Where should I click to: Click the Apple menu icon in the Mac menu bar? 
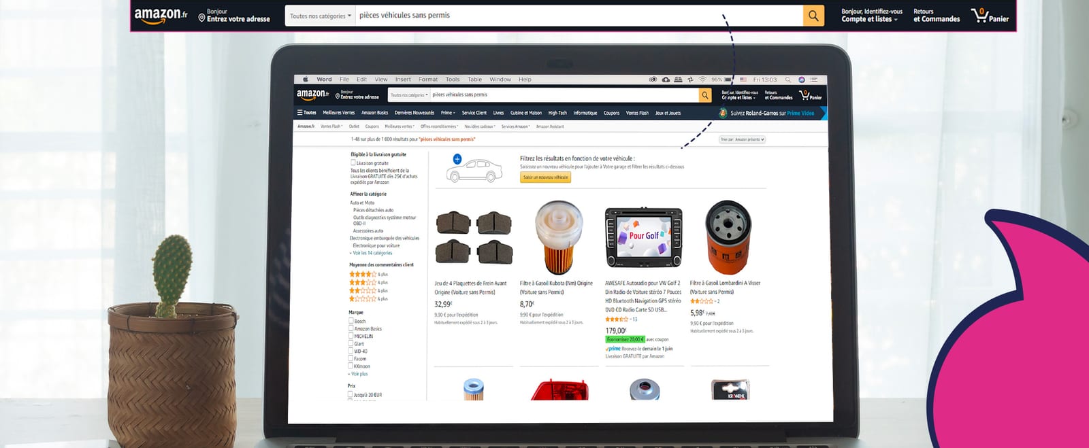point(306,80)
